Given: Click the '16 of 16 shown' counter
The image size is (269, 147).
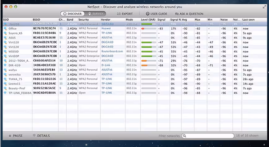Looking at the screenshot, I should click(x=247, y=136).
